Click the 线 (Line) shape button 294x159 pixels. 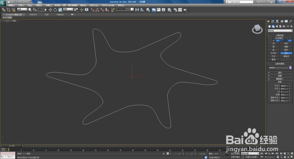tap(273, 43)
